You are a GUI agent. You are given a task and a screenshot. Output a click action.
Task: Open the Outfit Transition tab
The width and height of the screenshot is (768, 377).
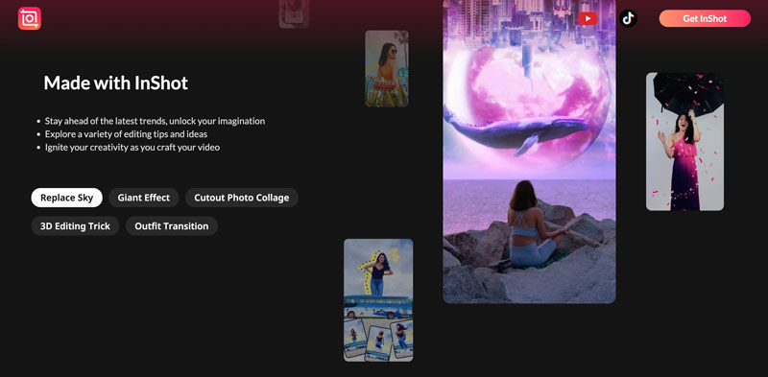click(172, 226)
